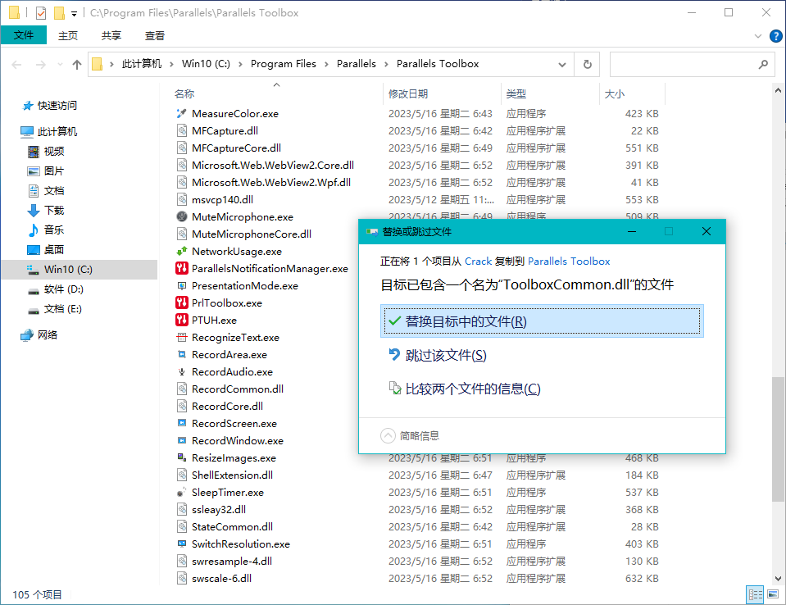Click the MFCapture.dll file icon

(181, 131)
